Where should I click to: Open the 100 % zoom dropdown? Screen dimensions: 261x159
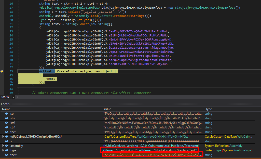(x=13, y=97)
